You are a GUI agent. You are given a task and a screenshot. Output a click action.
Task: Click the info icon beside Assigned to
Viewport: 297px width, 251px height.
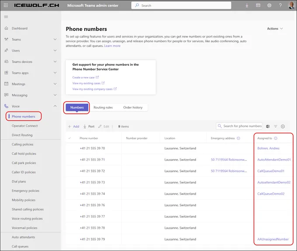point(276,138)
